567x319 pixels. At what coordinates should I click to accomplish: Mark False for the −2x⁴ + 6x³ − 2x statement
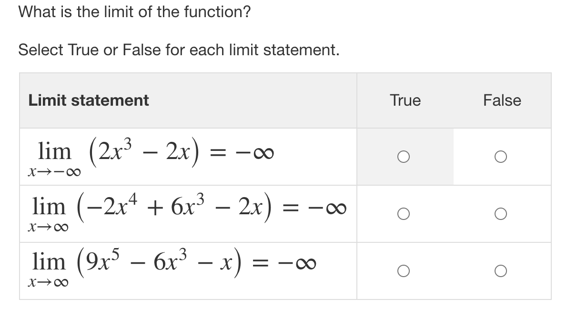500,214
